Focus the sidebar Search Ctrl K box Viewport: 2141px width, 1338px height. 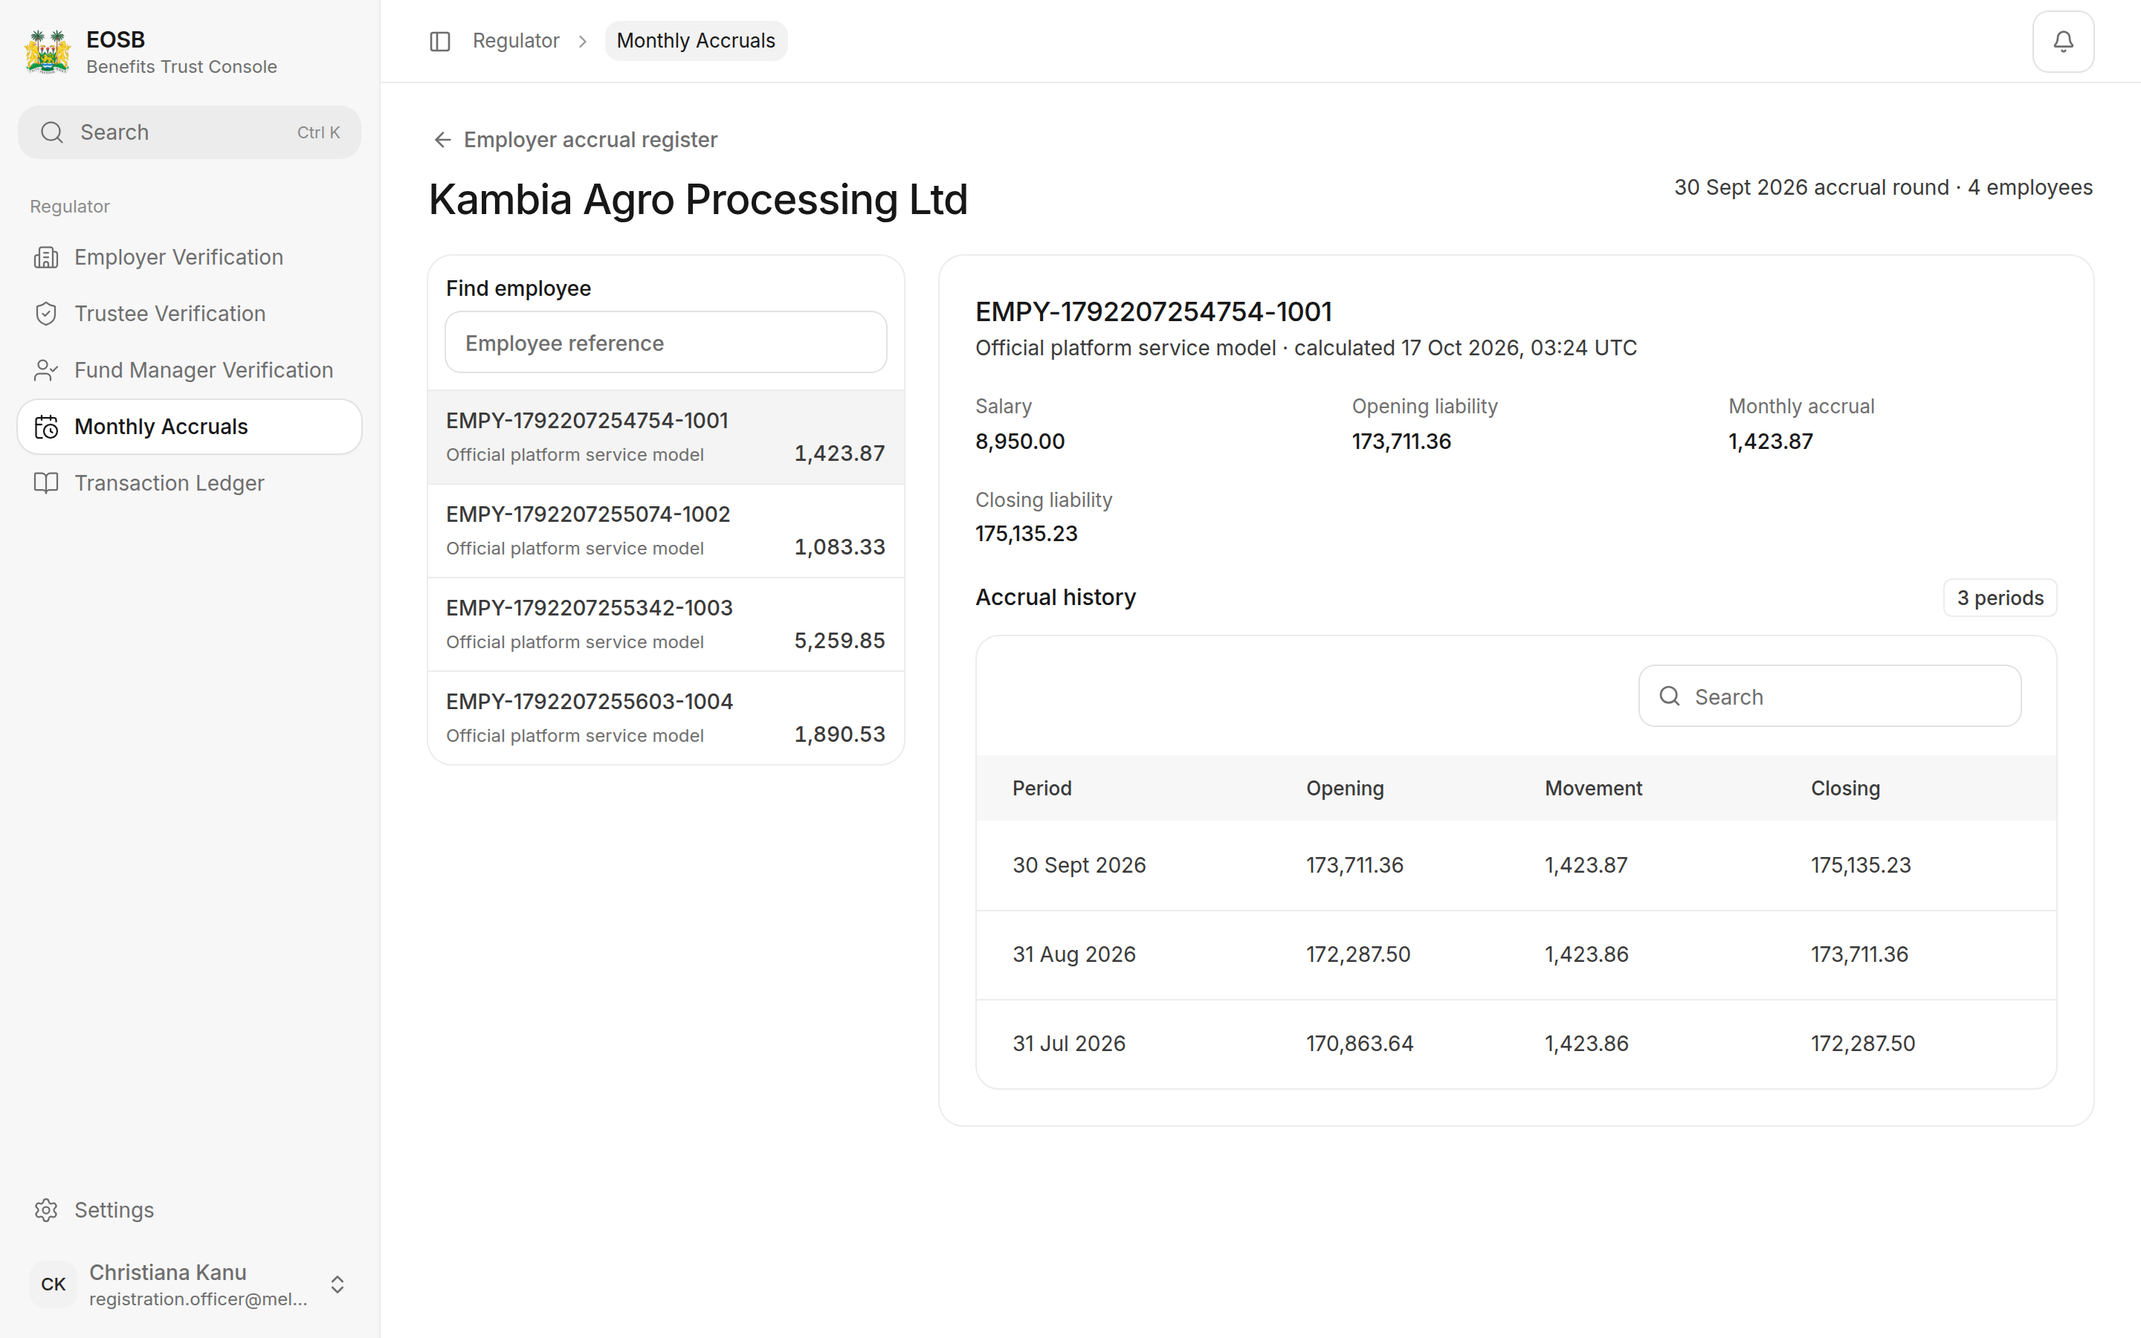(x=190, y=133)
